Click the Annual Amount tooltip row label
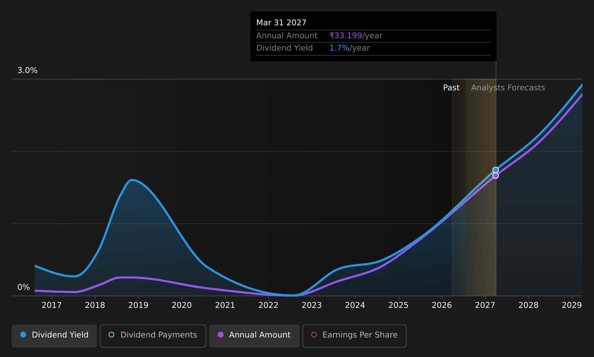 point(287,36)
